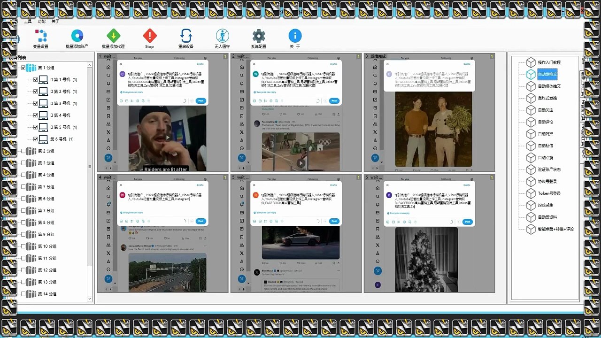The image size is (601, 338).
Task: Open 无人值守 unattended mode icon
Action: pyautogui.click(x=222, y=36)
